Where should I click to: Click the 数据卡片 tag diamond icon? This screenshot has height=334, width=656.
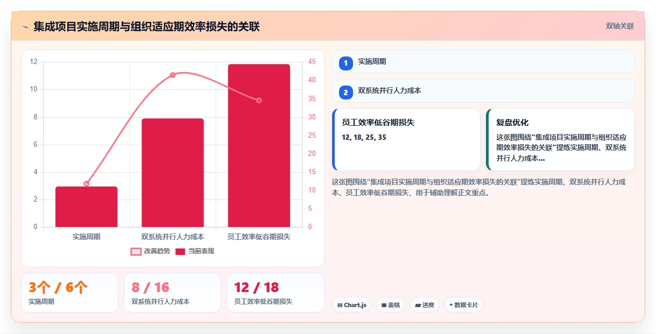(x=451, y=305)
